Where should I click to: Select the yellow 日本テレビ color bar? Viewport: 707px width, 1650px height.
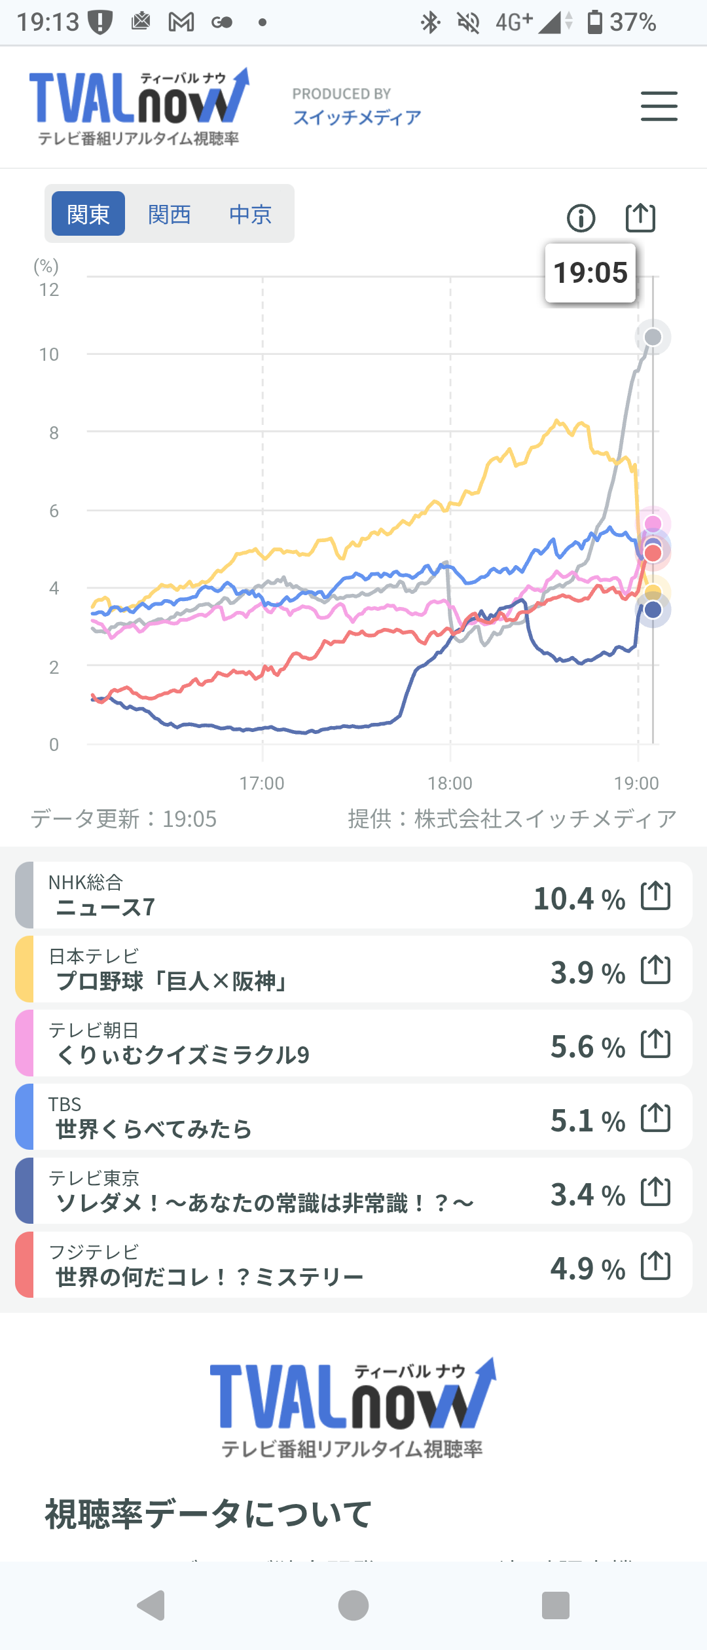[x=24, y=969]
